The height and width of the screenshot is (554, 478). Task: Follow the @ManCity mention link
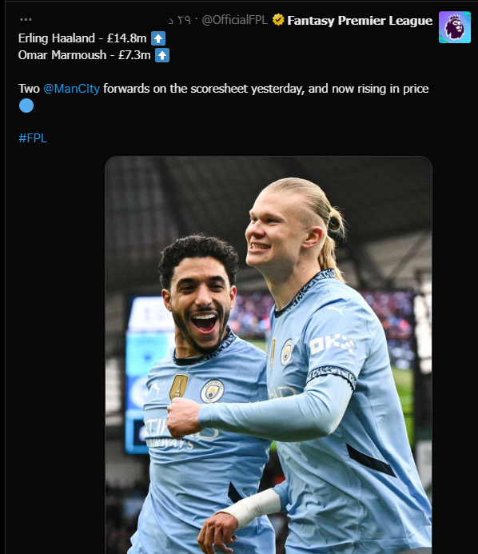(x=71, y=89)
